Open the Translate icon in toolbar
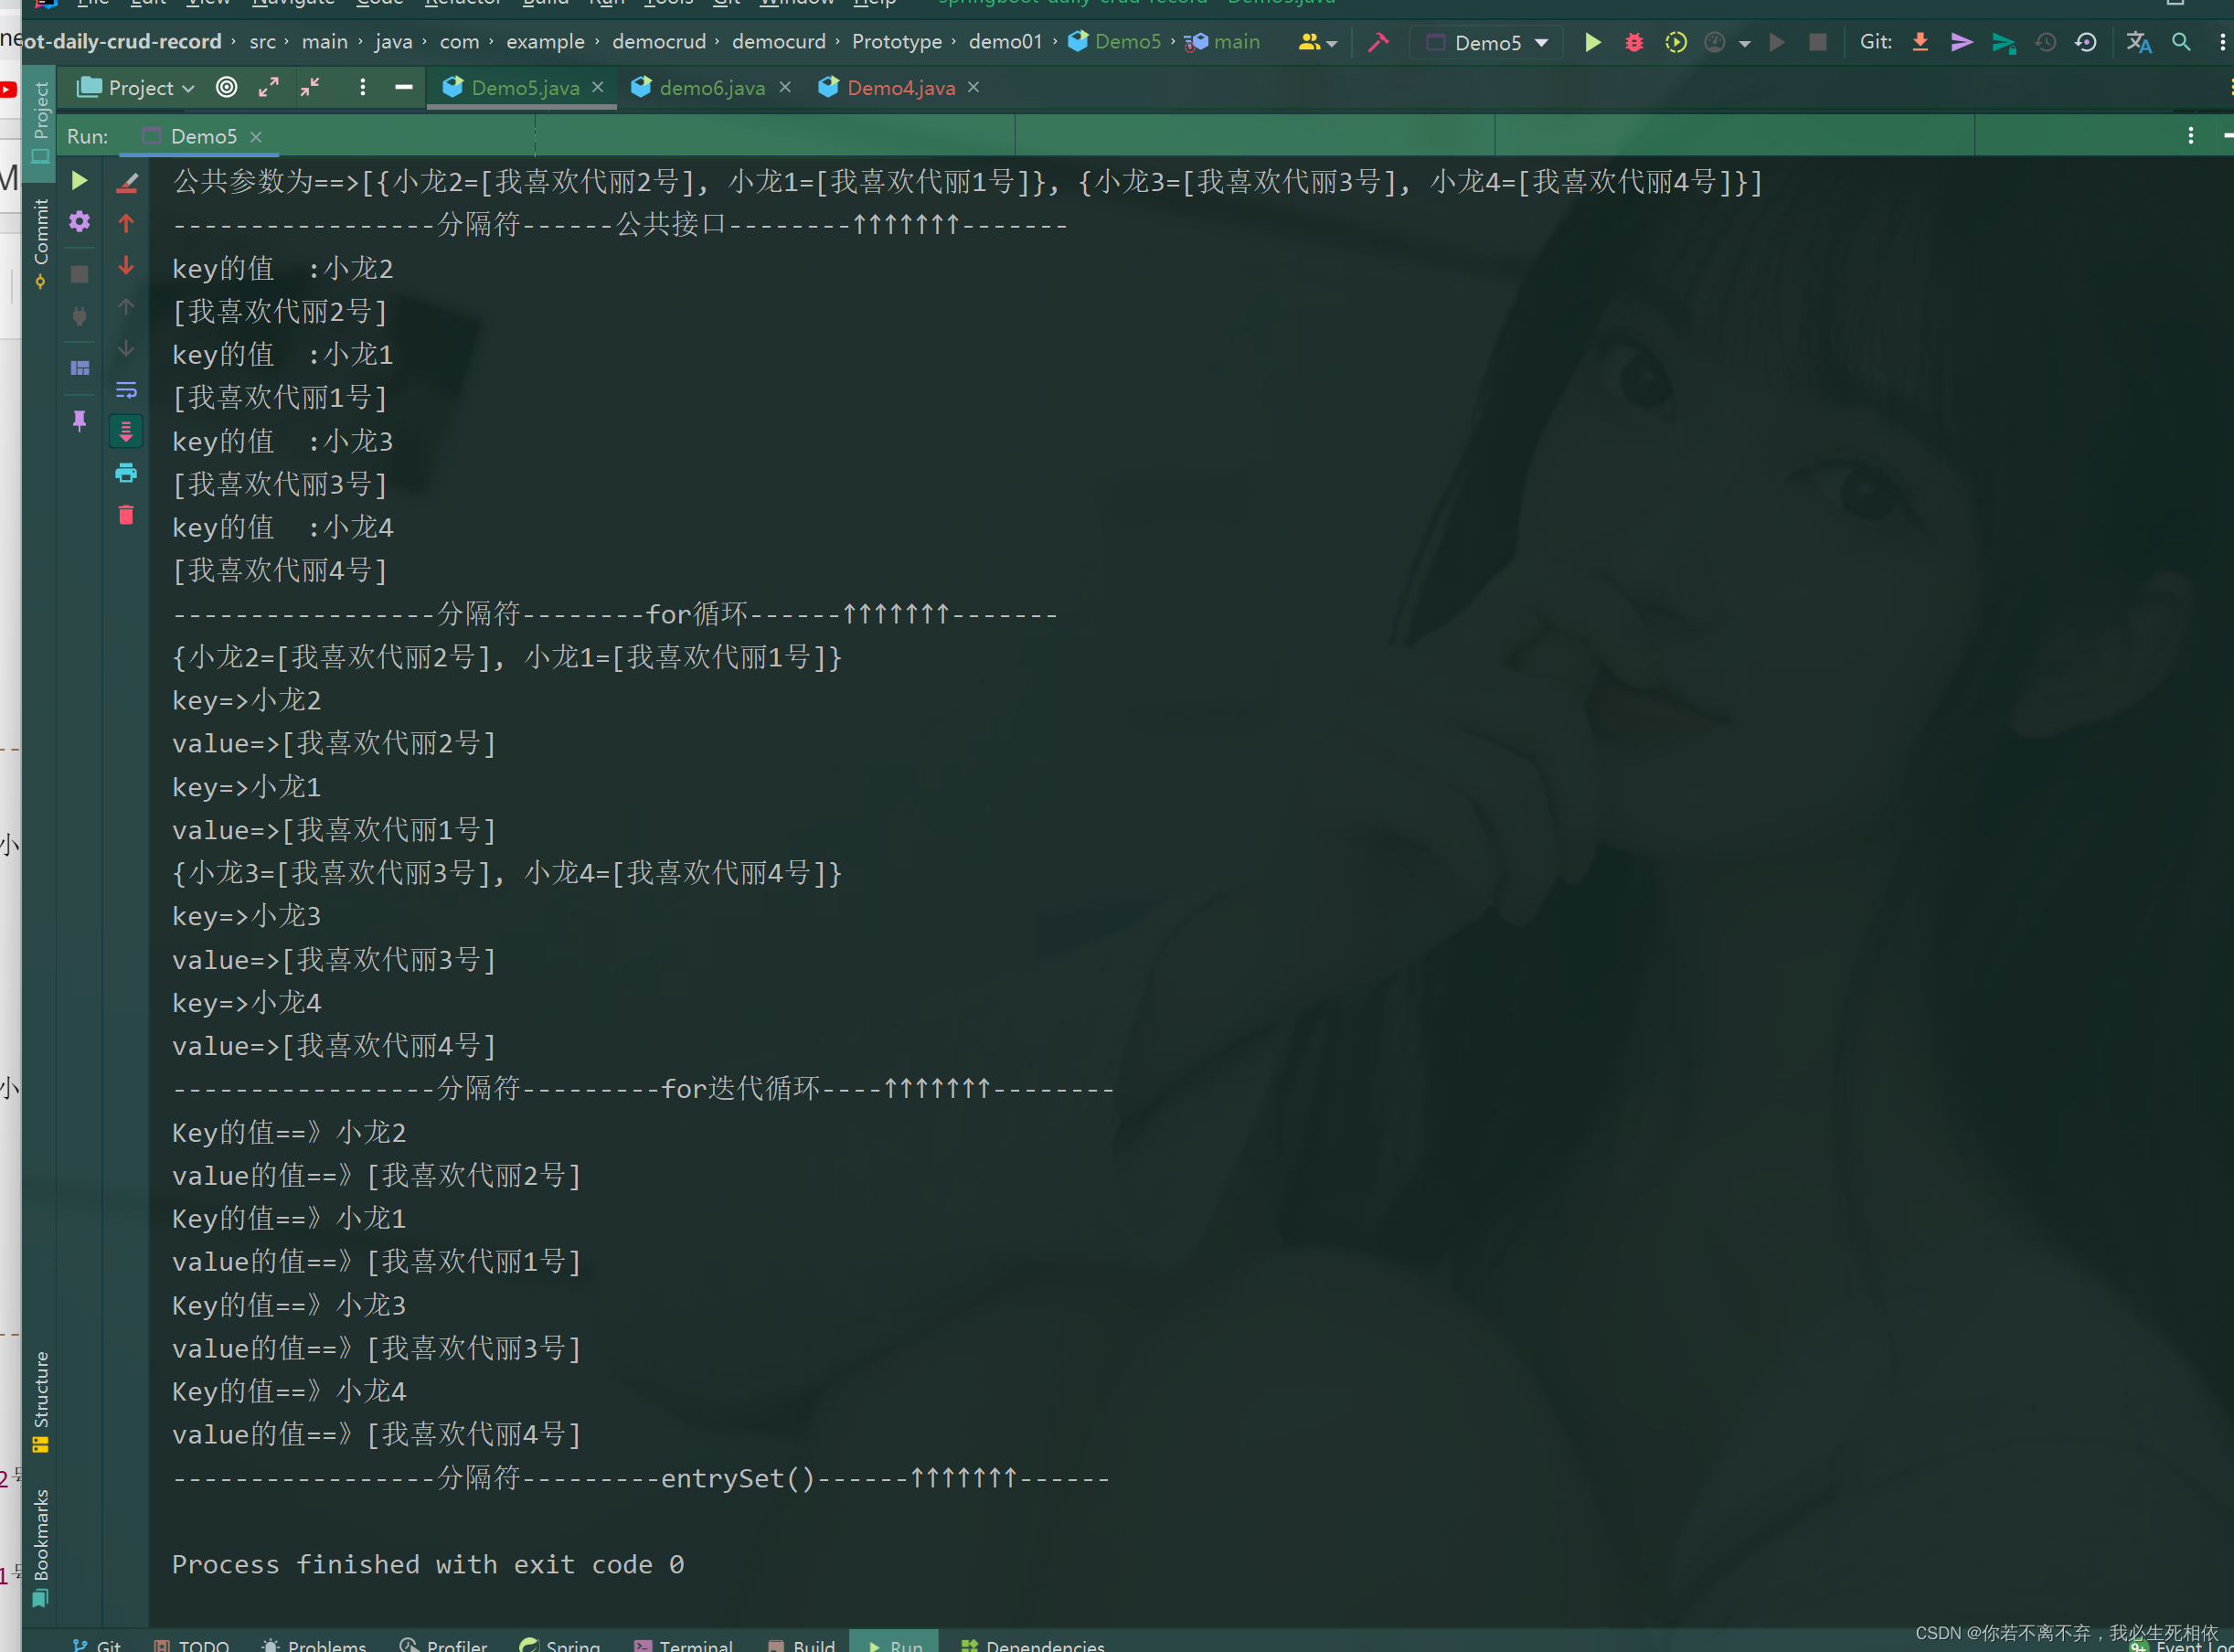The height and width of the screenshot is (1652, 2234). tap(2138, 43)
